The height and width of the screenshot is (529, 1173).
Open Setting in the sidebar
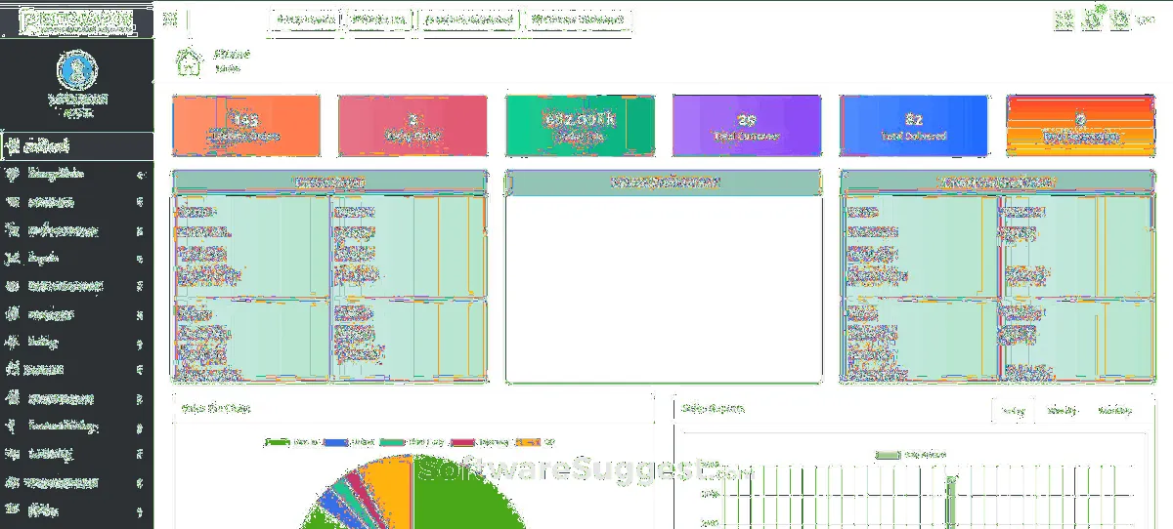(77, 343)
